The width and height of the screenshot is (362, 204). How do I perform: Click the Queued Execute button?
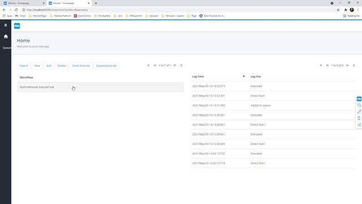(106, 66)
